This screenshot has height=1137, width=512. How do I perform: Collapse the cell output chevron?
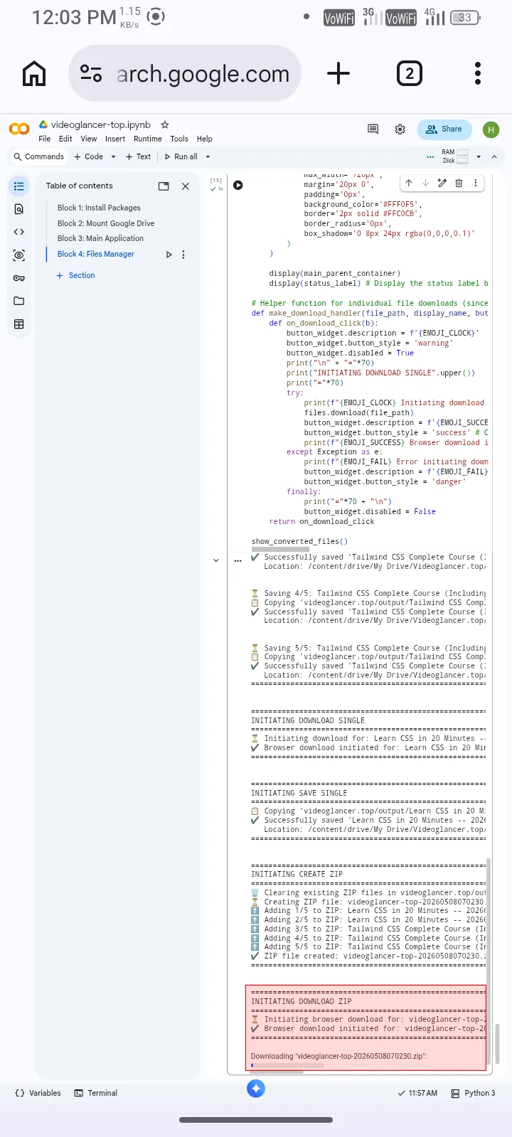216,560
